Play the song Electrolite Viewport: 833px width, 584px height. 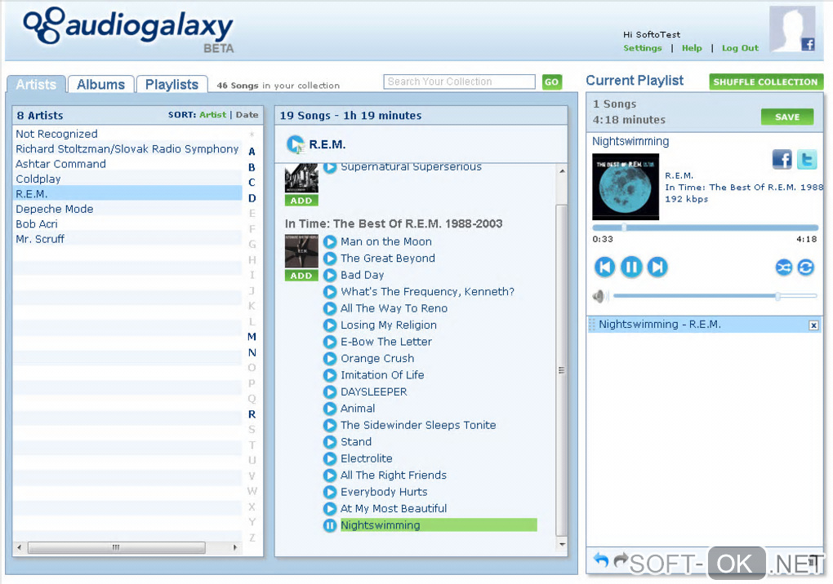click(x=330, y=459)
